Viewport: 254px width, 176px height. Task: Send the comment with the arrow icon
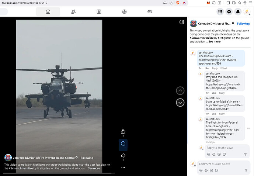245,170
